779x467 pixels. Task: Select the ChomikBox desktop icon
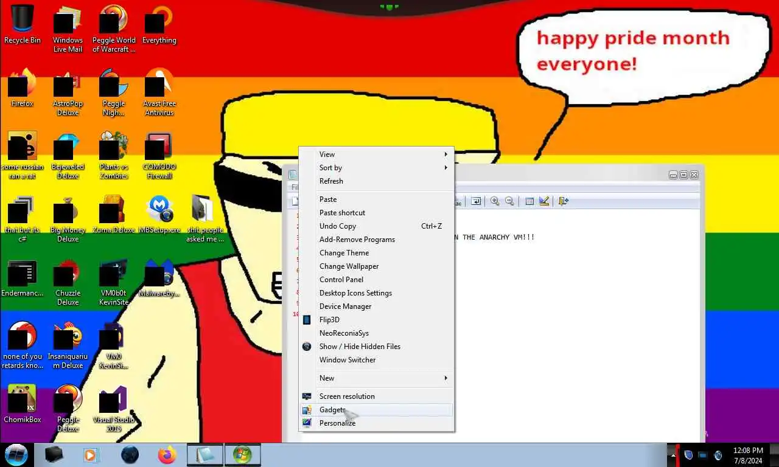point(23,404)
